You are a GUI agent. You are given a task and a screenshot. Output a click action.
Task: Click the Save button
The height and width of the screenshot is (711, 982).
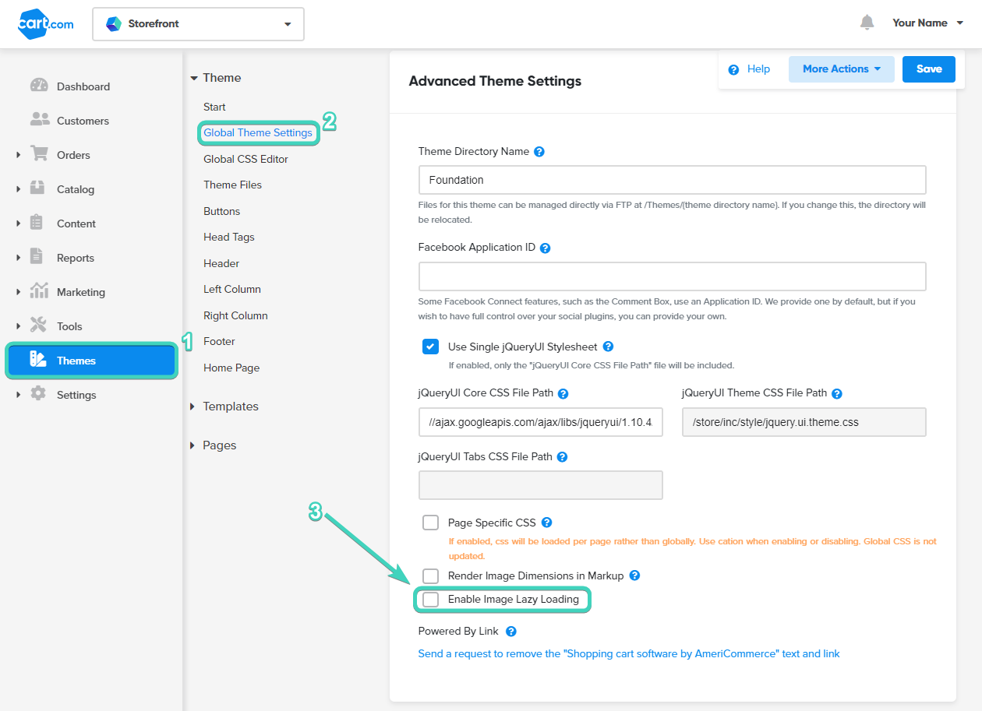[928, 69]
